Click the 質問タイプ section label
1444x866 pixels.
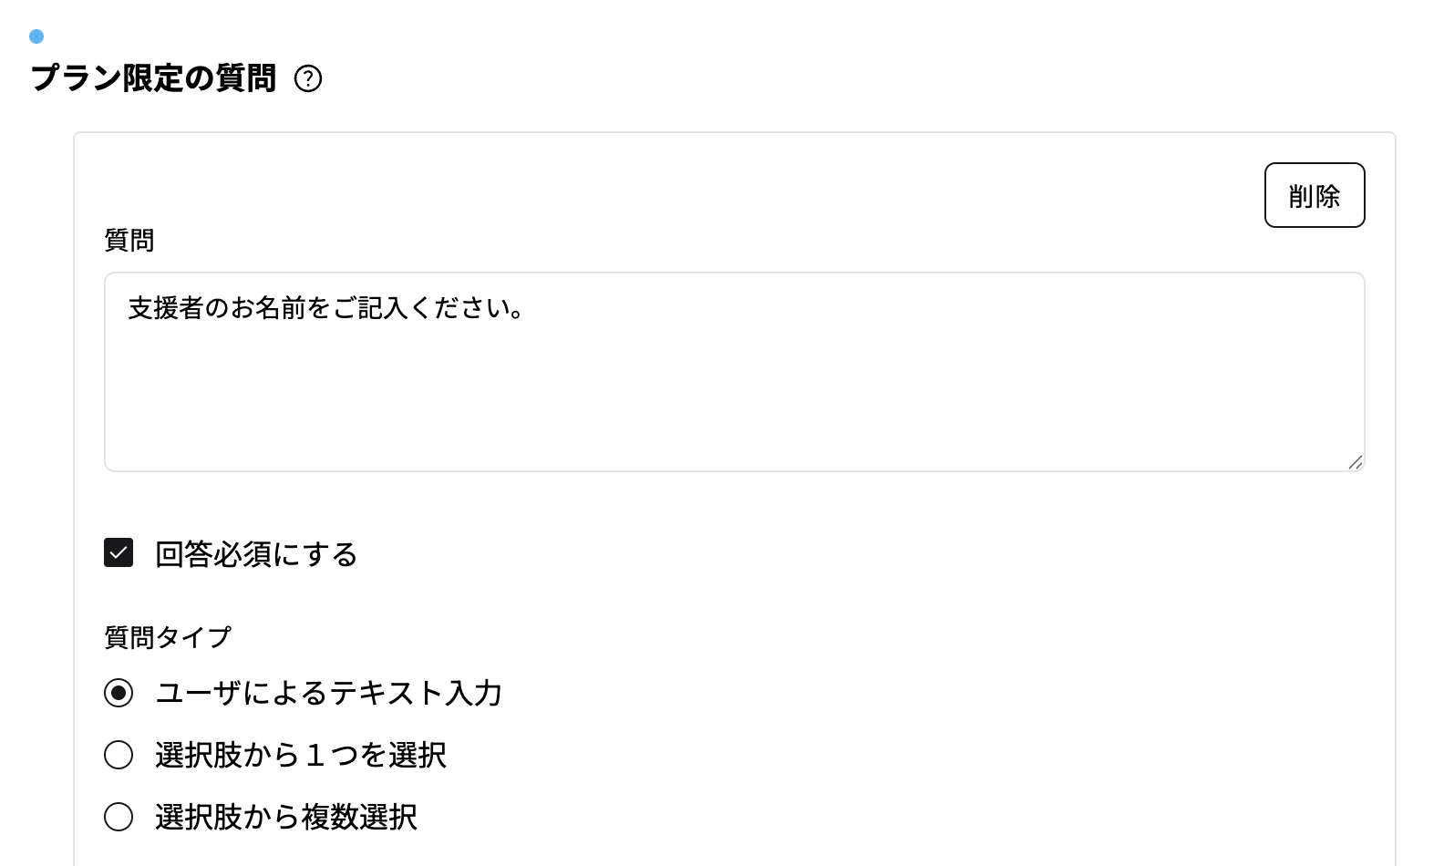click(x=168, y=636)
